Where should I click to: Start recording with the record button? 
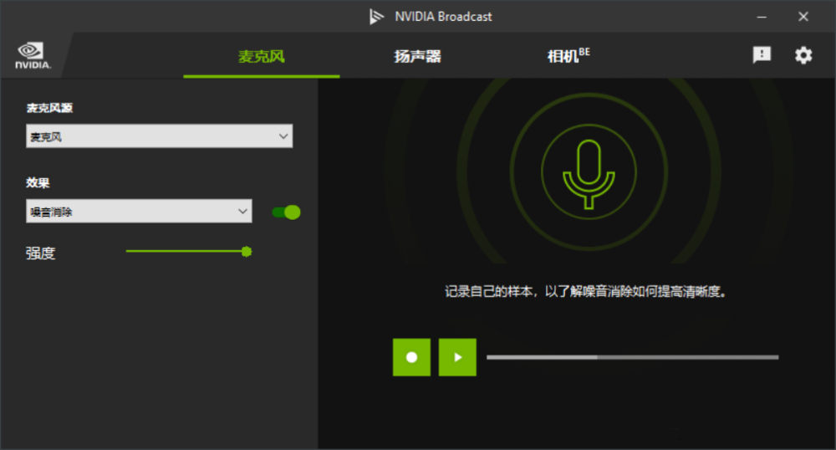(x=411, y=357)
